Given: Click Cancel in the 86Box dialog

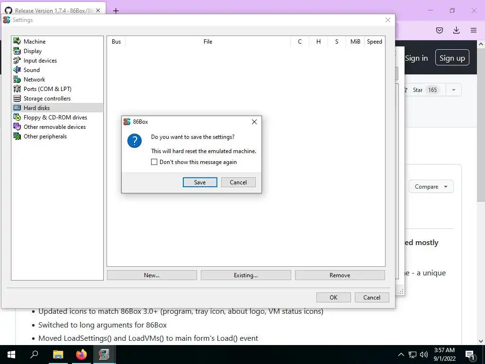Looking at the screenshot, I should point(238,182).
